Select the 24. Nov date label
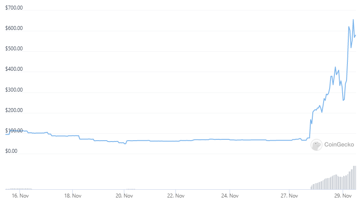 230,196
